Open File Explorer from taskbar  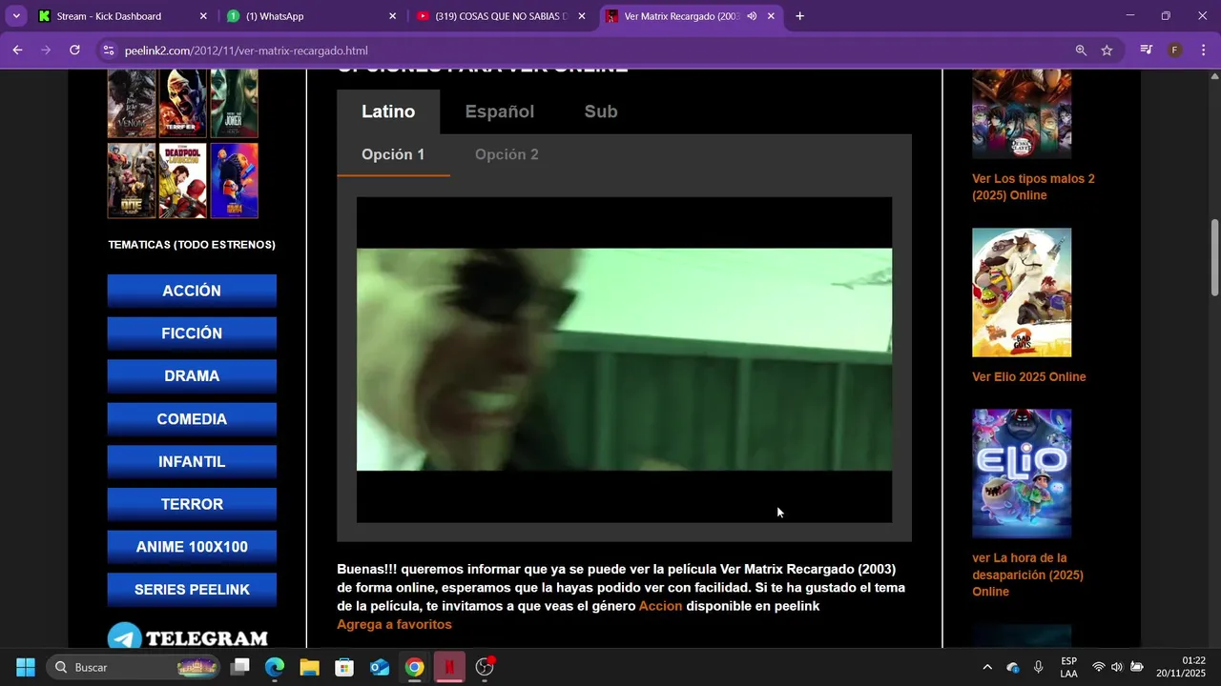(309, 667)
